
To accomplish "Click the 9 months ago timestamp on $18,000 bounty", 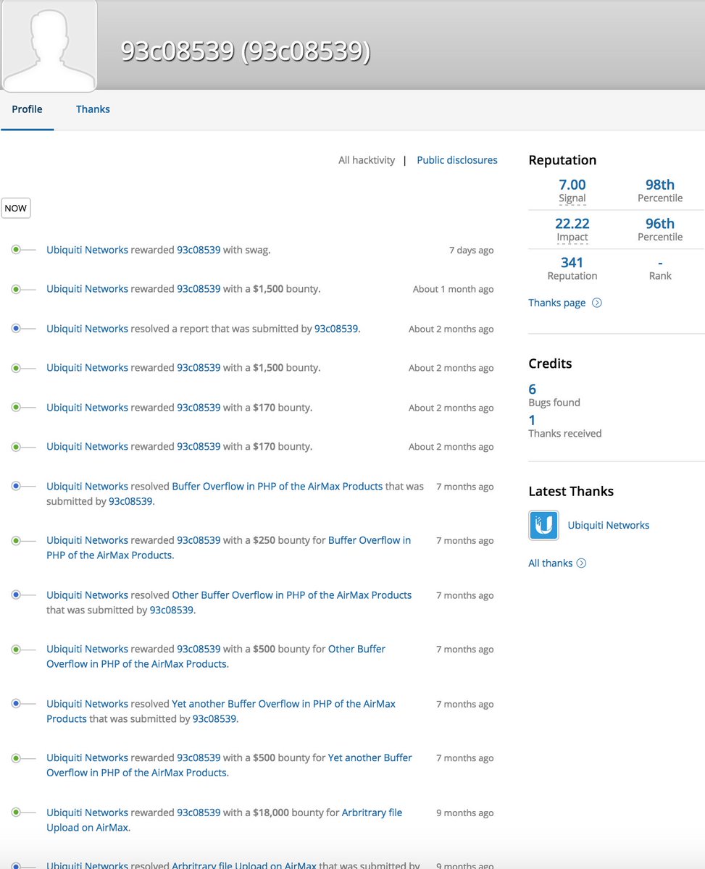I will [464, 813].
